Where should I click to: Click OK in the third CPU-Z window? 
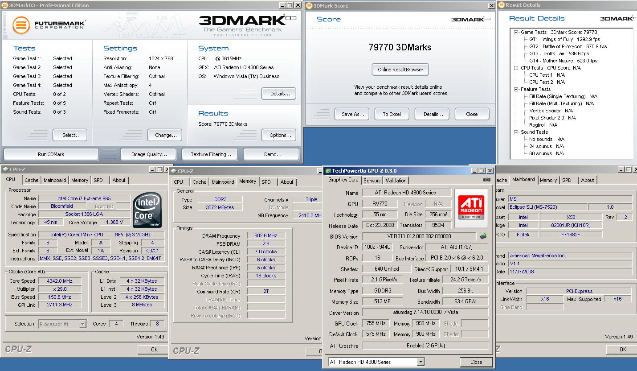623,350
